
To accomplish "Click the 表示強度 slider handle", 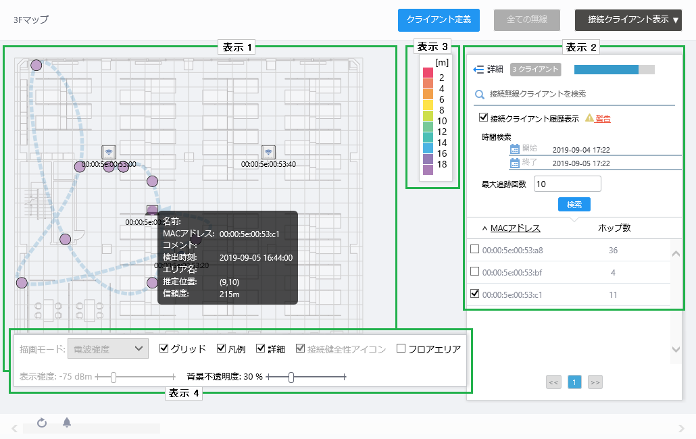I will point(114,377).
